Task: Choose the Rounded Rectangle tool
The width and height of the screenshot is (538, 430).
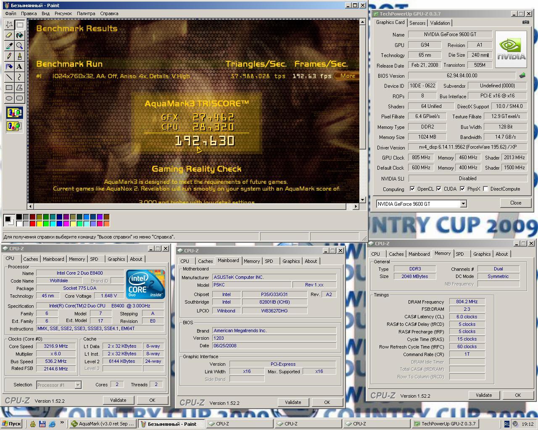Action: [19, 98]
